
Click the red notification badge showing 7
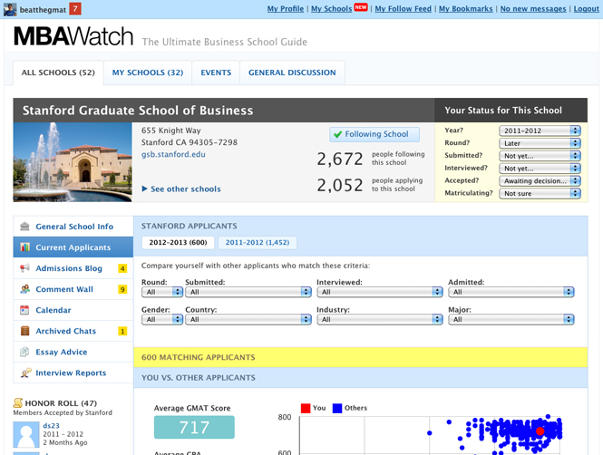tap(75, 8)
